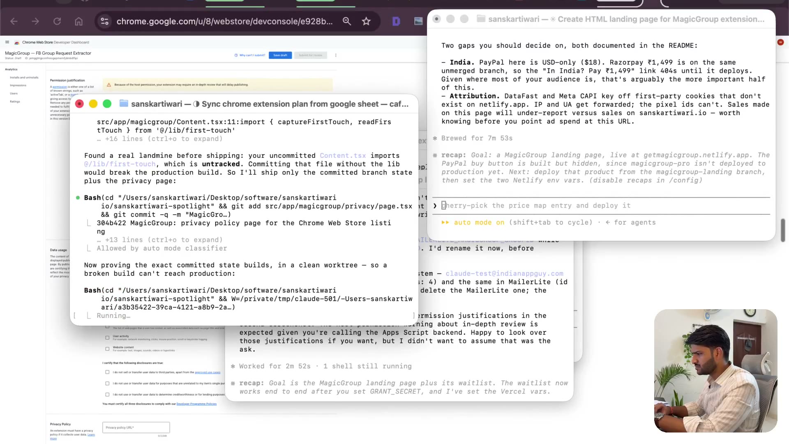Click folder icon in Sync chrome extension terminal title
The image size is (789, 444).
(x=124, y=104)
